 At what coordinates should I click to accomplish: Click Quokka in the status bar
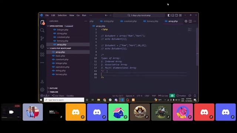(70, 96)
